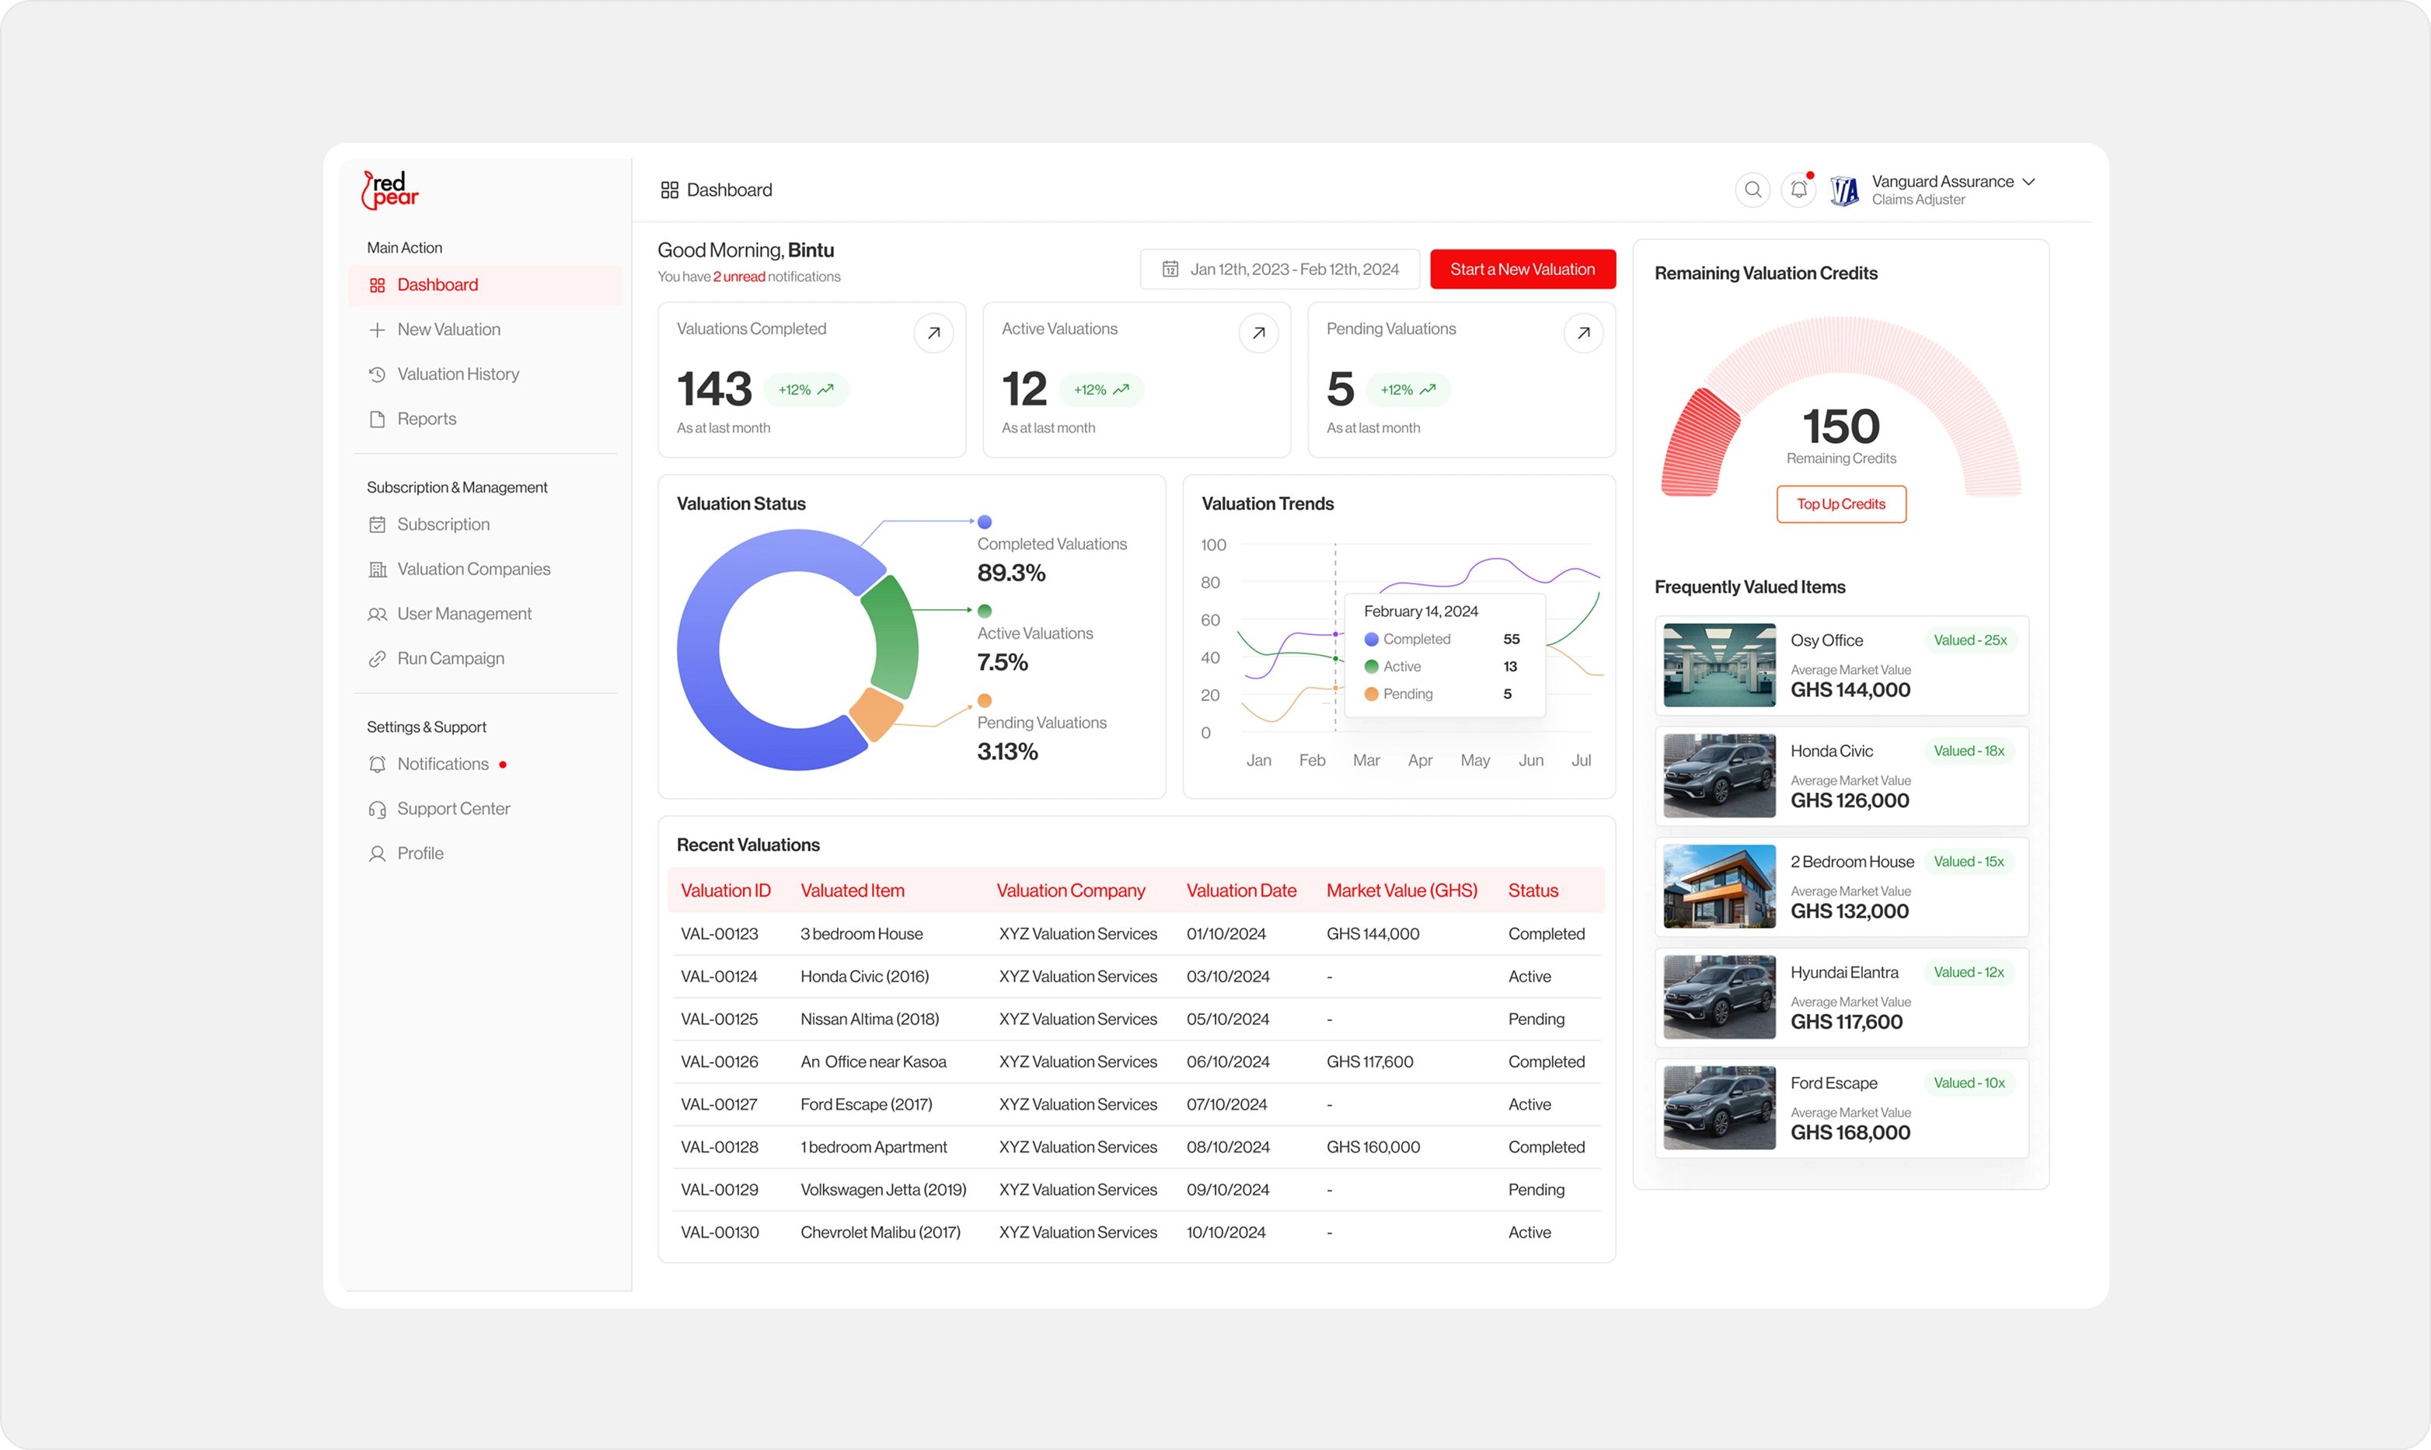Open Valuations Completed arrow icon
Image resolution: width=2431 pixels, height=1450 pixels.
[934, 333]
